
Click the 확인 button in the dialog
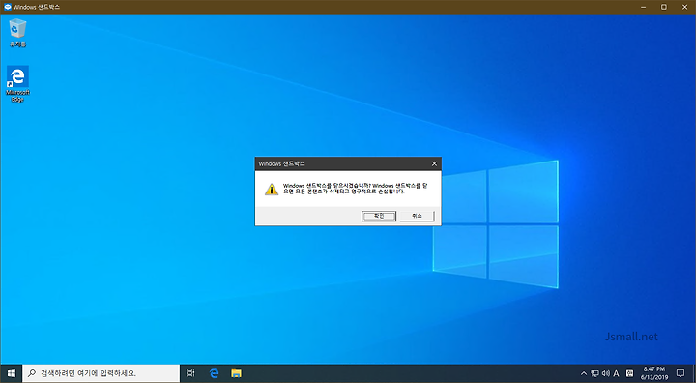[x=379, y=216]
